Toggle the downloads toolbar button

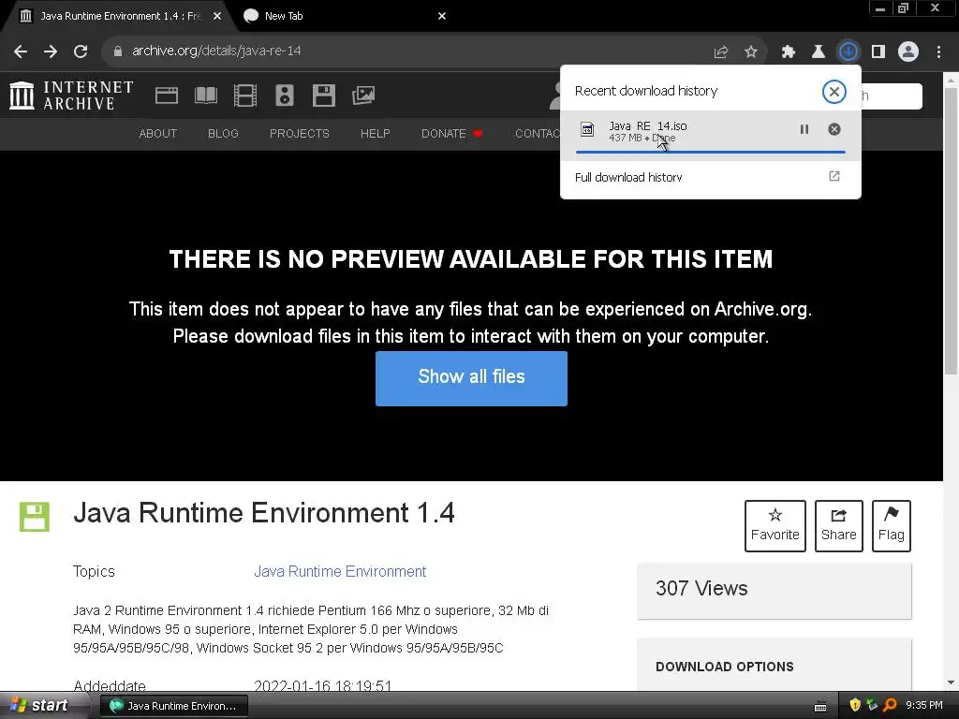(848, 52)
